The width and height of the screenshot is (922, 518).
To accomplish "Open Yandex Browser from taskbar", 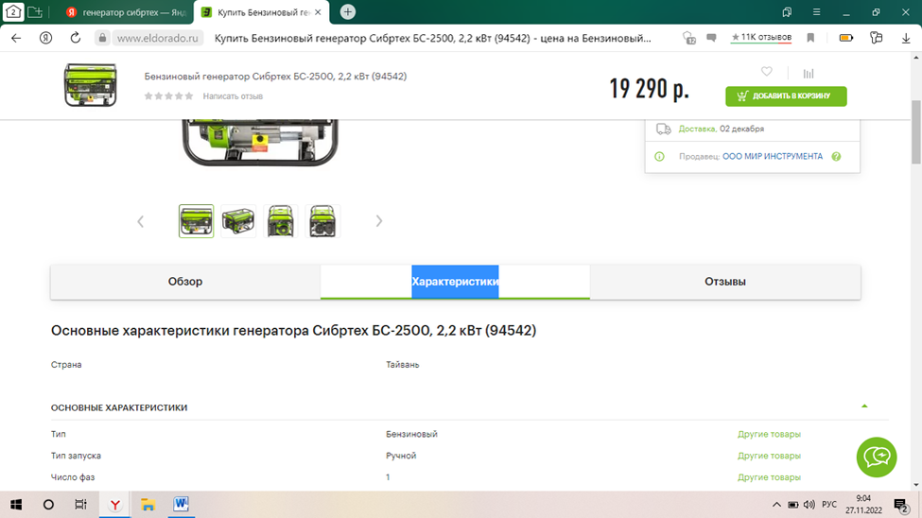I will coord(114,505).
